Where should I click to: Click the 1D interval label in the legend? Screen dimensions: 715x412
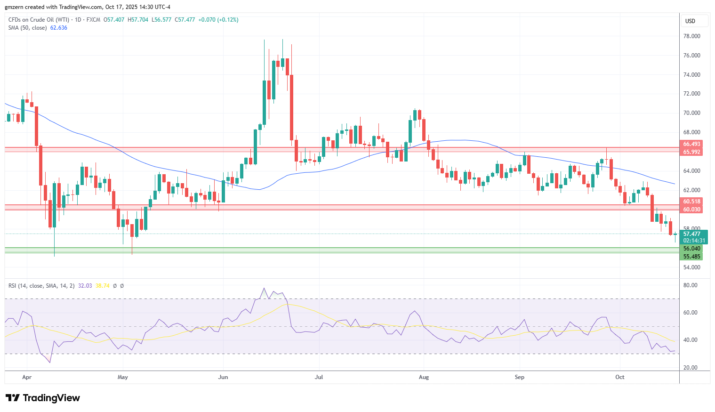coord(78,20)
